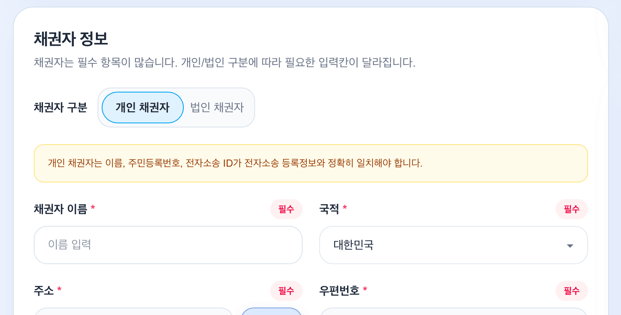Click the 우편번호 postal code field

click(x=453, y=312)
